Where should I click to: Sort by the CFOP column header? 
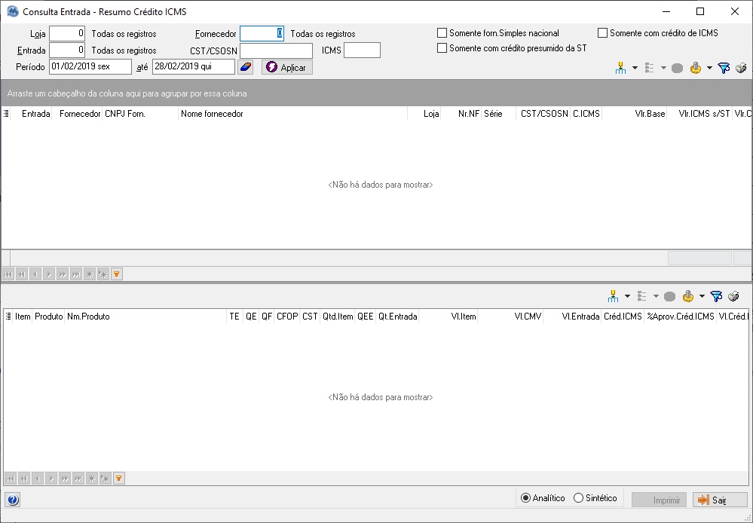click(287, 317)
